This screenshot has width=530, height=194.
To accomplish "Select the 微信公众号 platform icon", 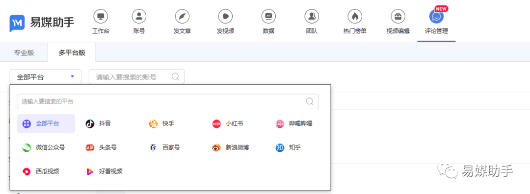I will click(x=26, y=147).
